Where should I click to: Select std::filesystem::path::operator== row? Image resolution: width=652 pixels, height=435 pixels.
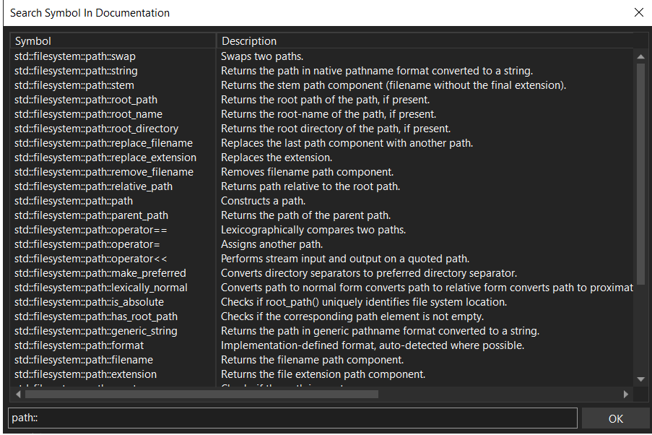(x=91, y=230)
